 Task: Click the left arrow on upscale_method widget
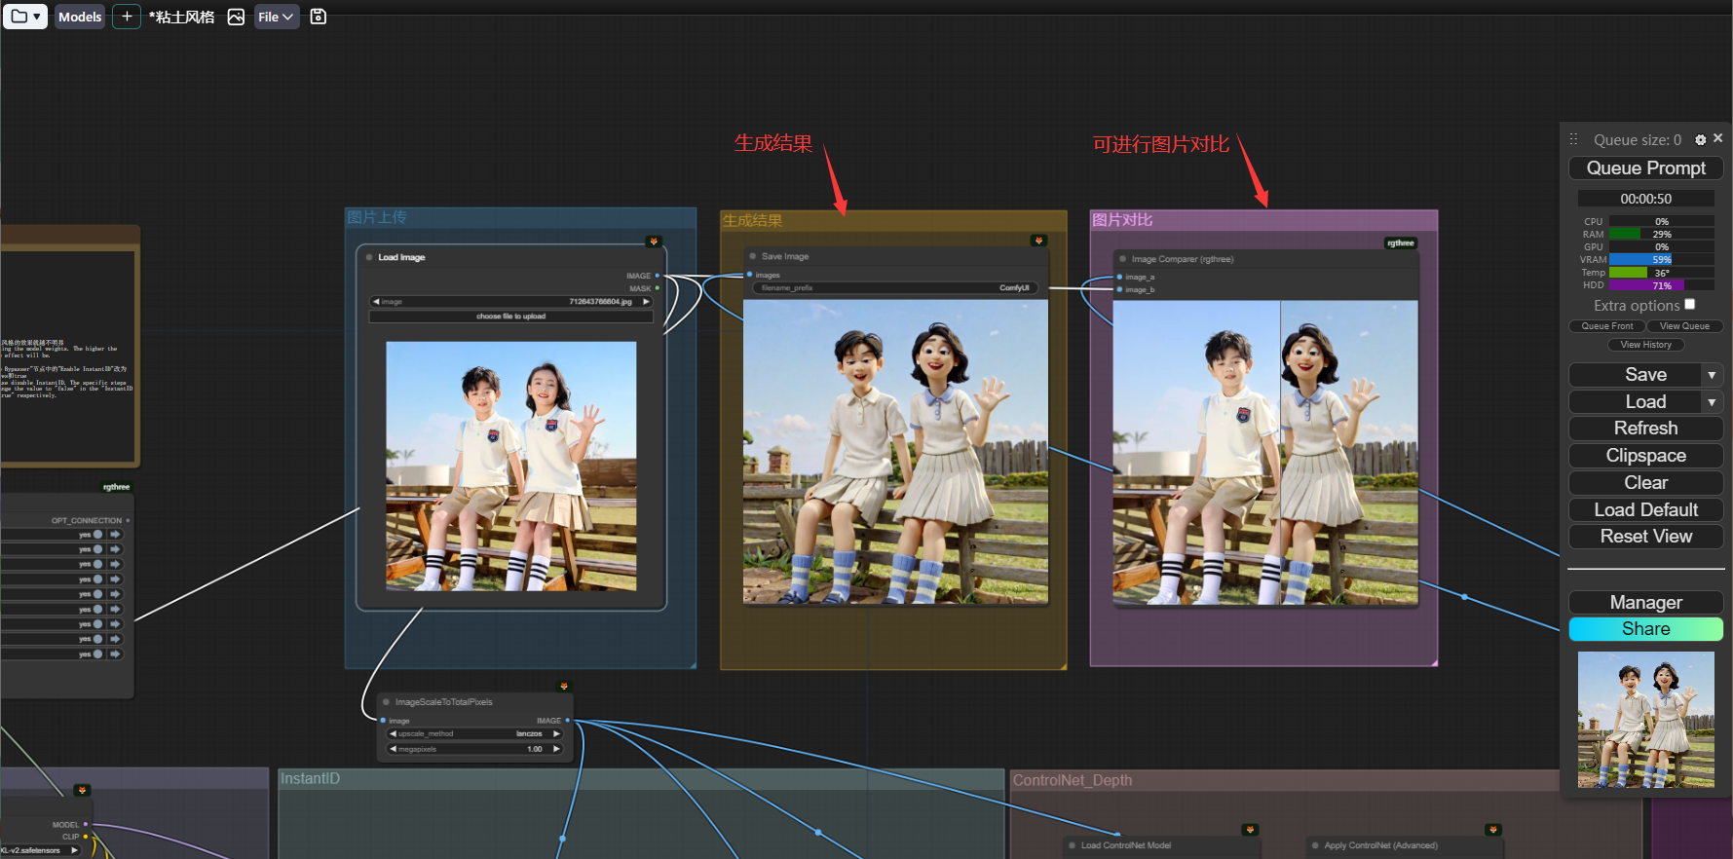[x=393, y=733]
